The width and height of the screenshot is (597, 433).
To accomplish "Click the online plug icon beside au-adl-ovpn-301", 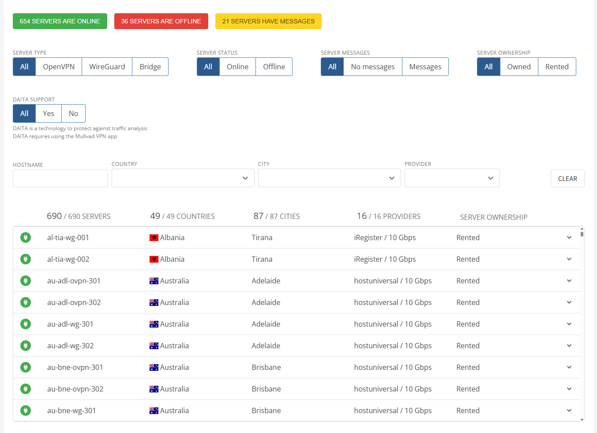I will 26,281.
